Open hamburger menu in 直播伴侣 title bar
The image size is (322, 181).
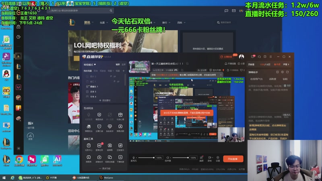[270, 57]
